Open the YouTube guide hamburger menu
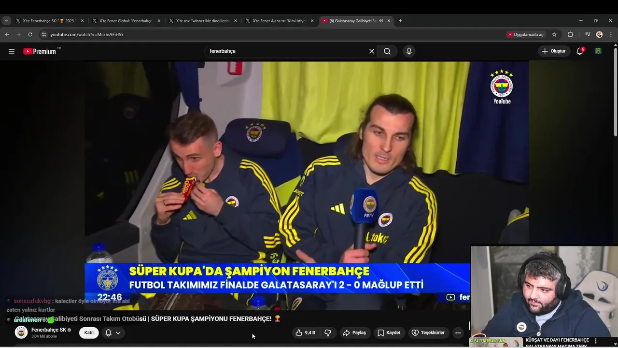Screen dimensions: 618x348 [x=12, y=51]
